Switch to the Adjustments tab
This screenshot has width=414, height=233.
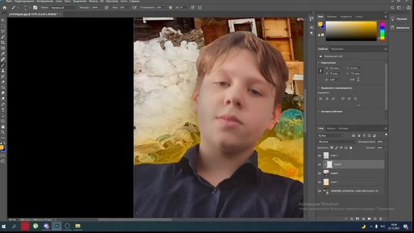(338, 49)
